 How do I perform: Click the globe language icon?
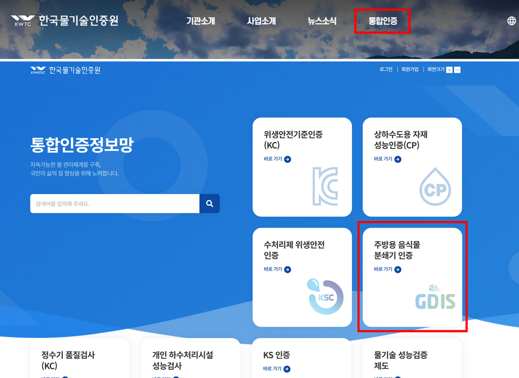(512, 21)
